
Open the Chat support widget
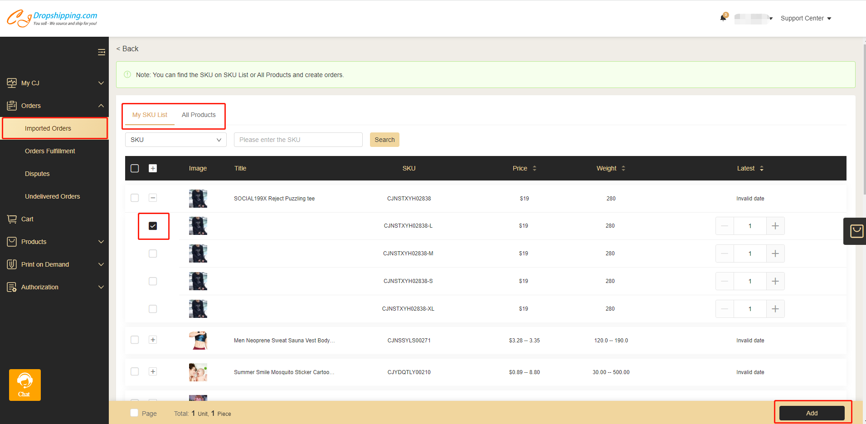tap(25, 385)
